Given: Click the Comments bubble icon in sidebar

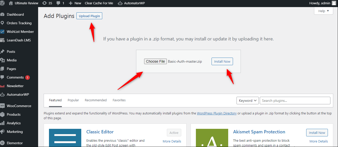Looking at the screenshot, I should click(x=3, y=77).
